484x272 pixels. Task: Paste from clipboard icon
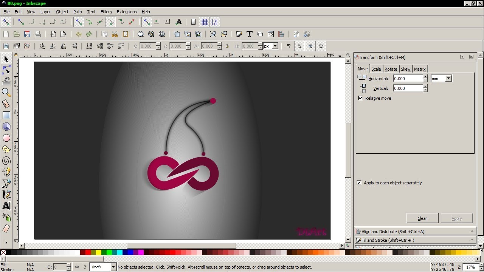[126, 34]
